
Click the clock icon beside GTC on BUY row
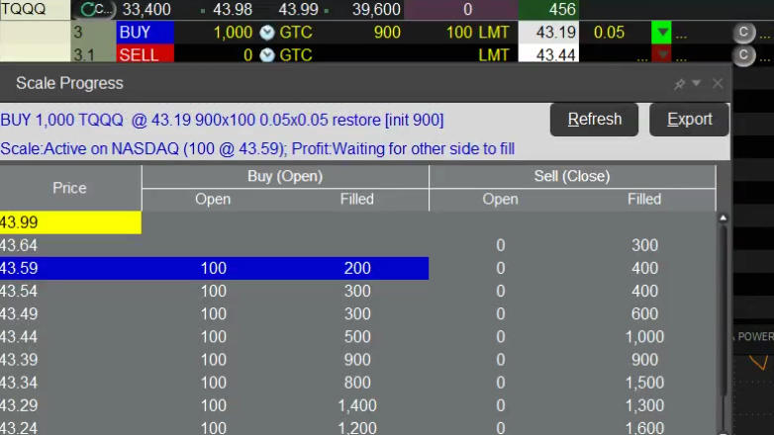[x=266, y=33]
